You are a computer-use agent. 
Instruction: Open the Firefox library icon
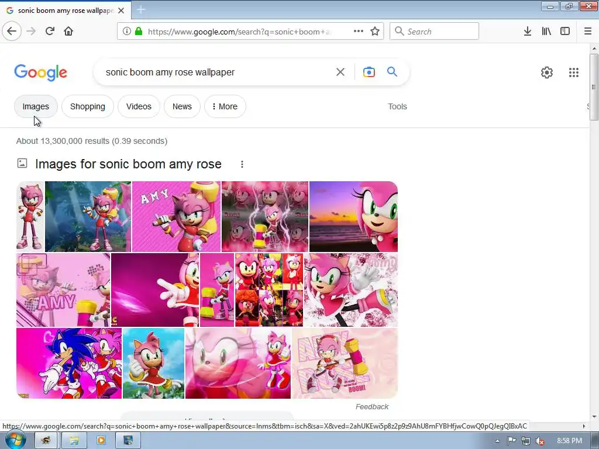[x=547, y=32]
